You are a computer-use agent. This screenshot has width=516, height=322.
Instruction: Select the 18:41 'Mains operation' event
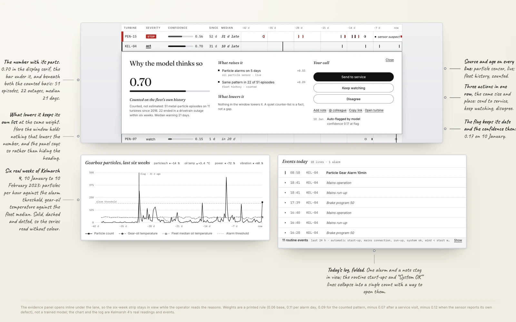point(372,183)
